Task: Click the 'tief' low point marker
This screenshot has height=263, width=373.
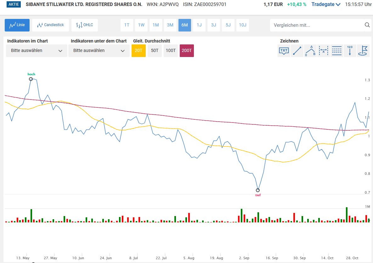Action: tap(258, 190)
